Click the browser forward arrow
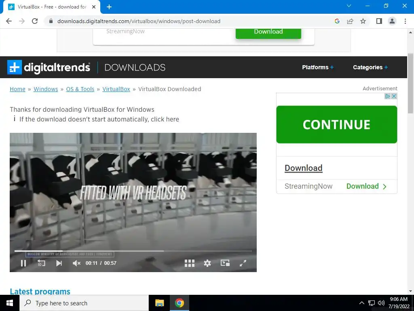 tap(22, 21)
